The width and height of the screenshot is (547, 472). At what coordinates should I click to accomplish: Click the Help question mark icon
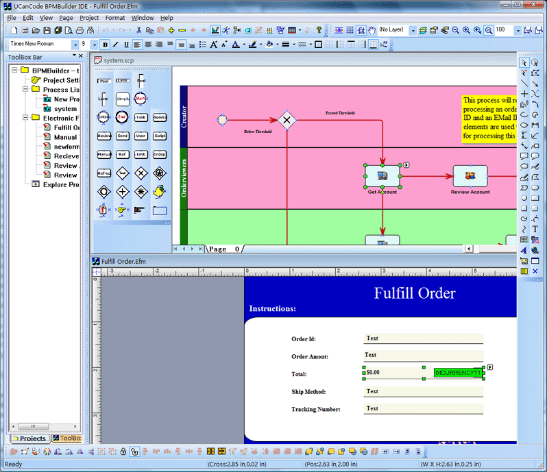click(x=319, y=31)
